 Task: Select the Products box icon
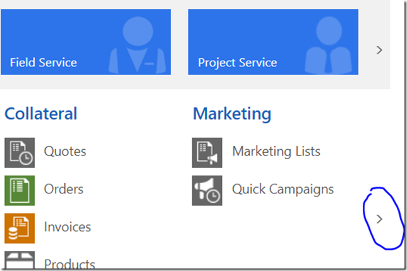[20, 260]
